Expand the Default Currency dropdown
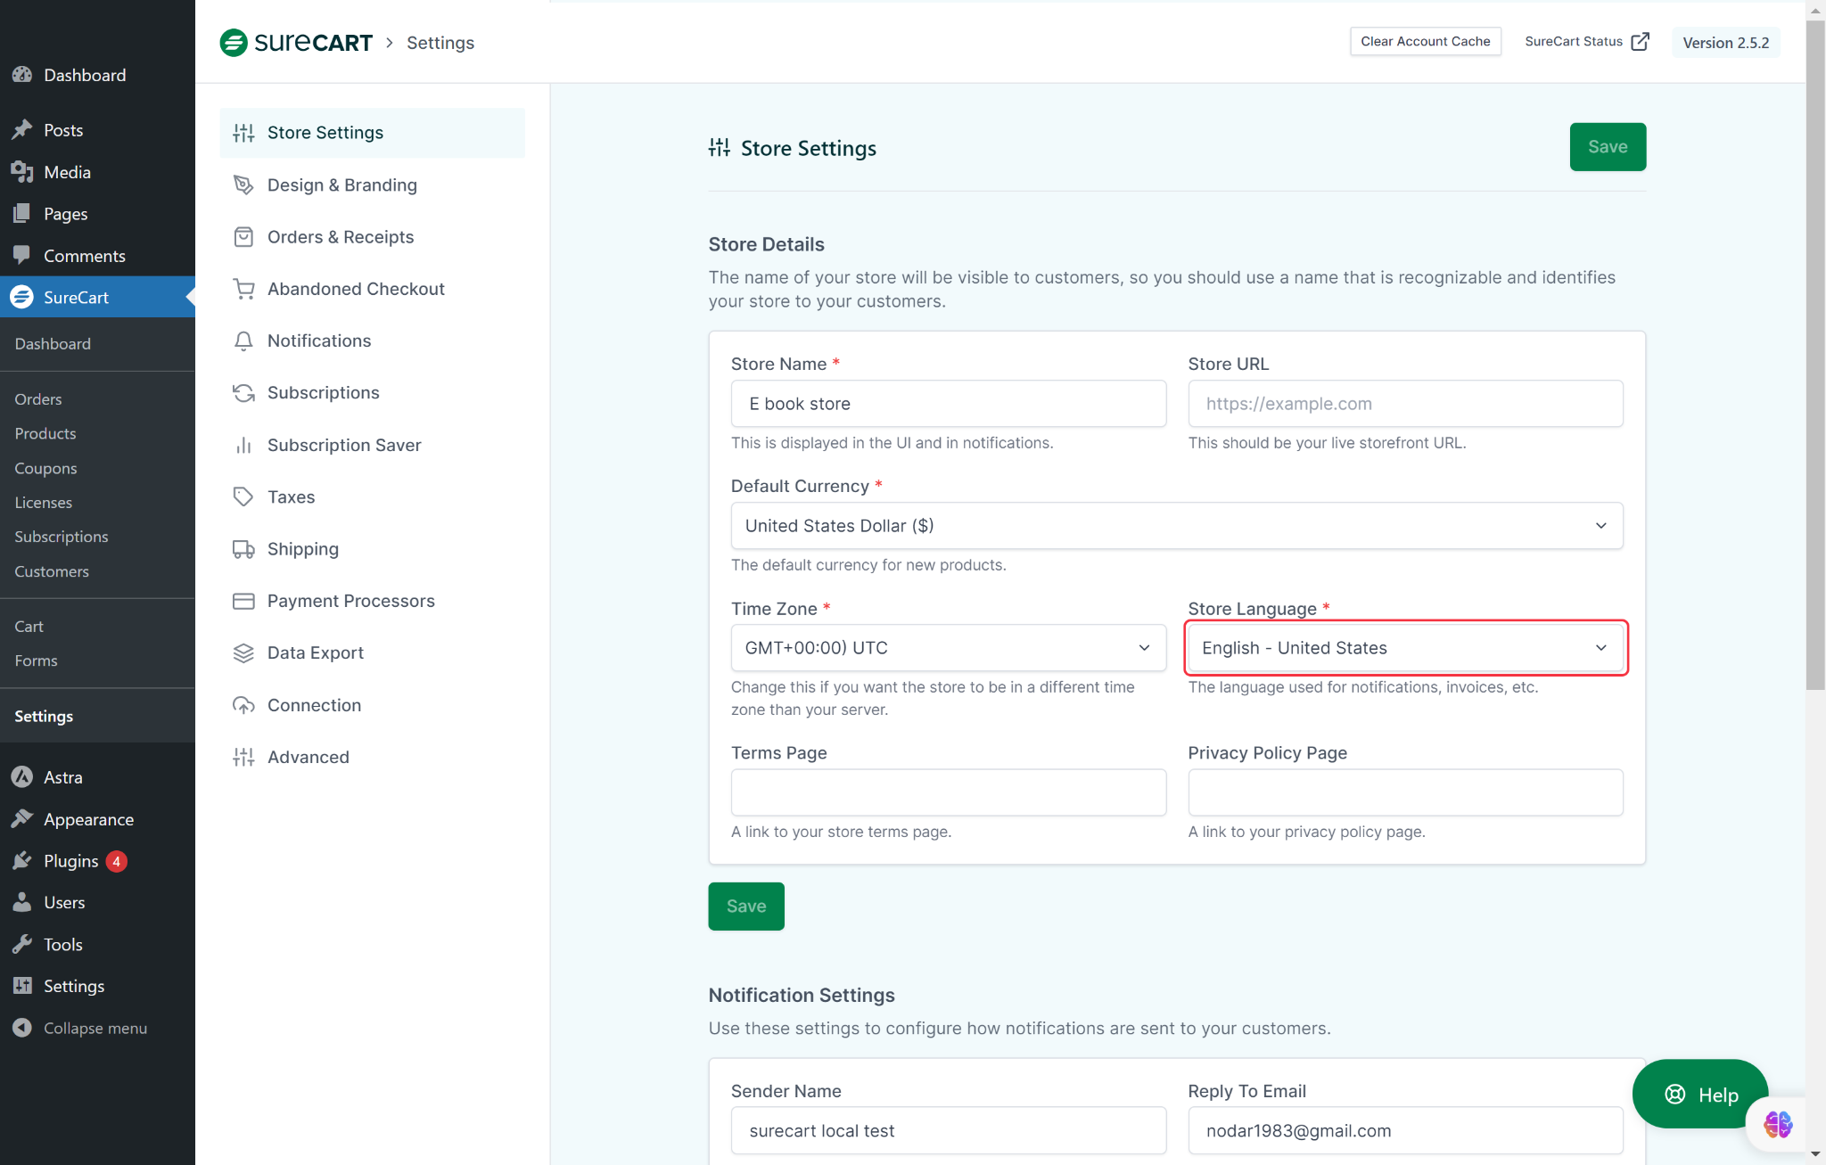 [x=1176, y=526]
